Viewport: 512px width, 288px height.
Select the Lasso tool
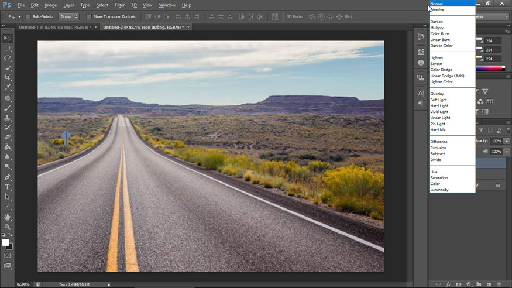click(7, 58)
